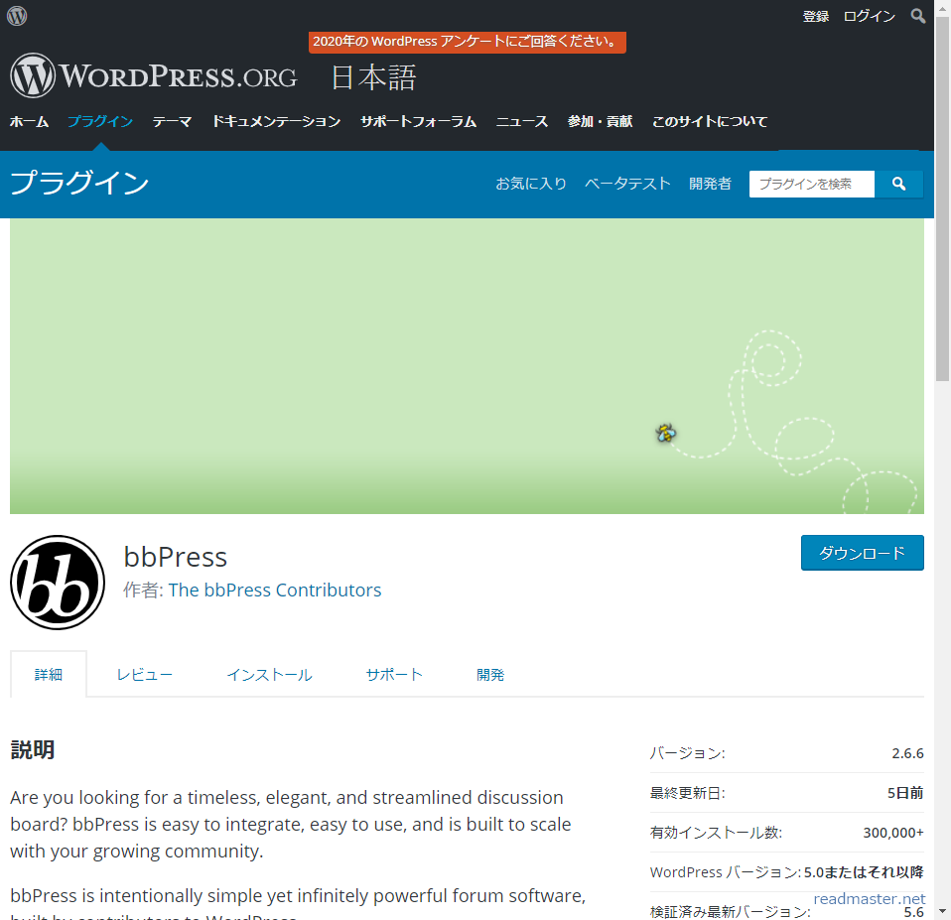Select the インストール tab
The width and height of the screenshot is (951, 920).
[269, 675]
